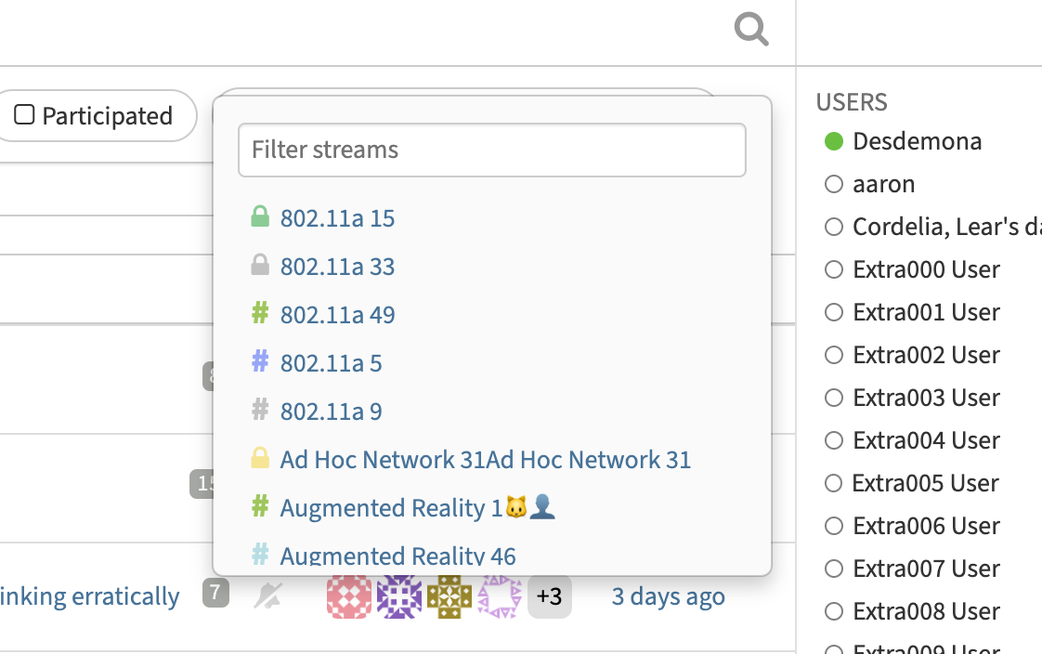Click the green hash icon of 802.11a 49
This screenshot has height=654, width=1042.
260,314
